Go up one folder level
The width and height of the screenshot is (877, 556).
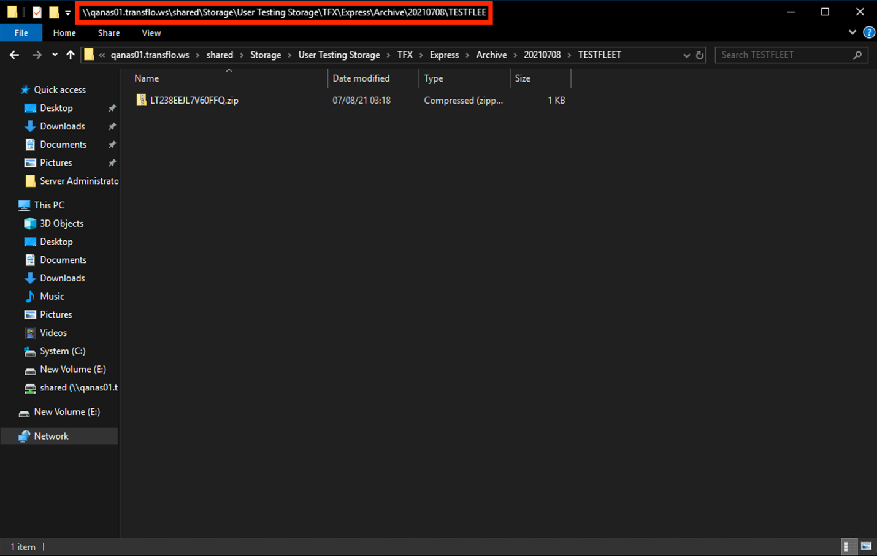[71, 55]
